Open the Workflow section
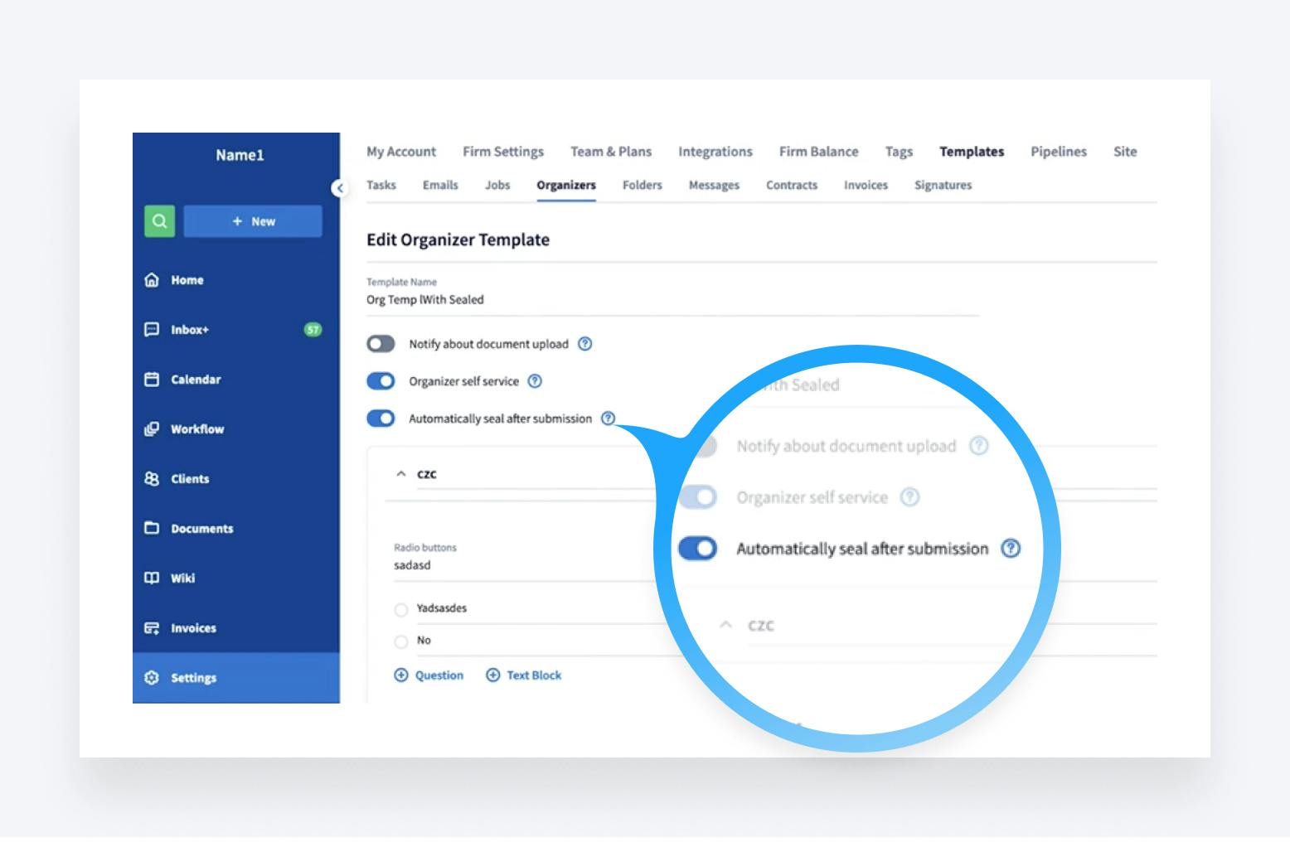 pyautogui.click(x=196, y=429)
